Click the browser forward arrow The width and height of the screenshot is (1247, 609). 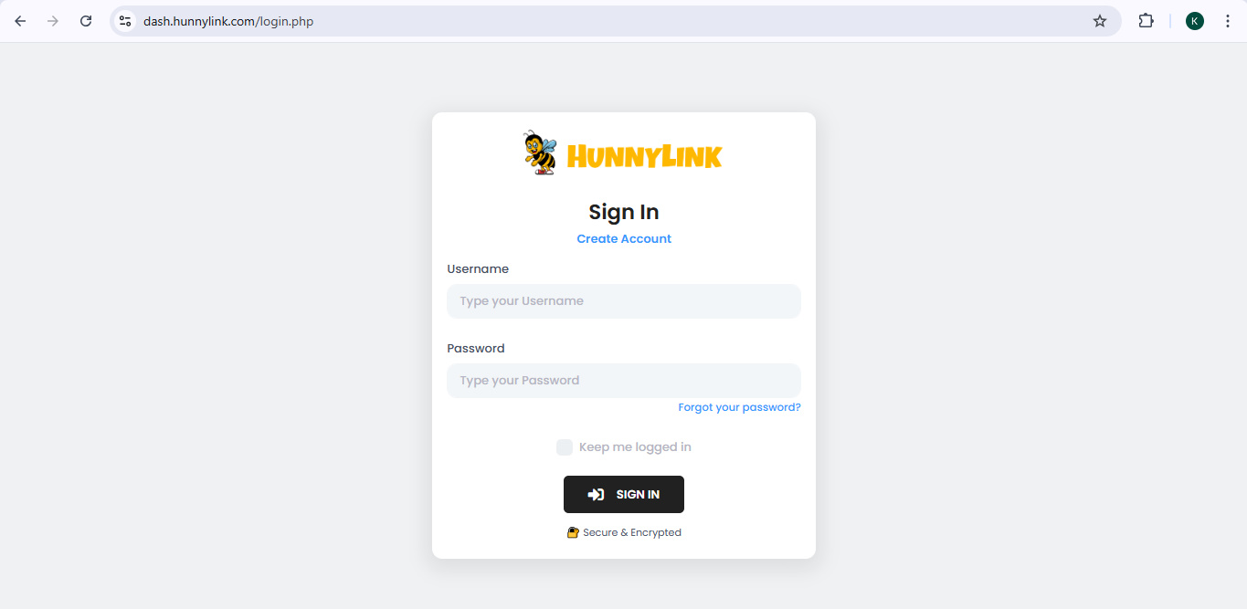click(x=53, y=21)
